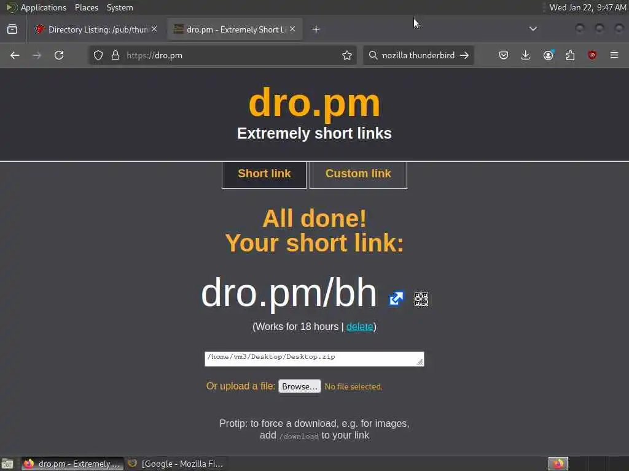This screenshot has width=629, height=471.
Task: Open the Firefox account icon
Action: tap(549, 55)
